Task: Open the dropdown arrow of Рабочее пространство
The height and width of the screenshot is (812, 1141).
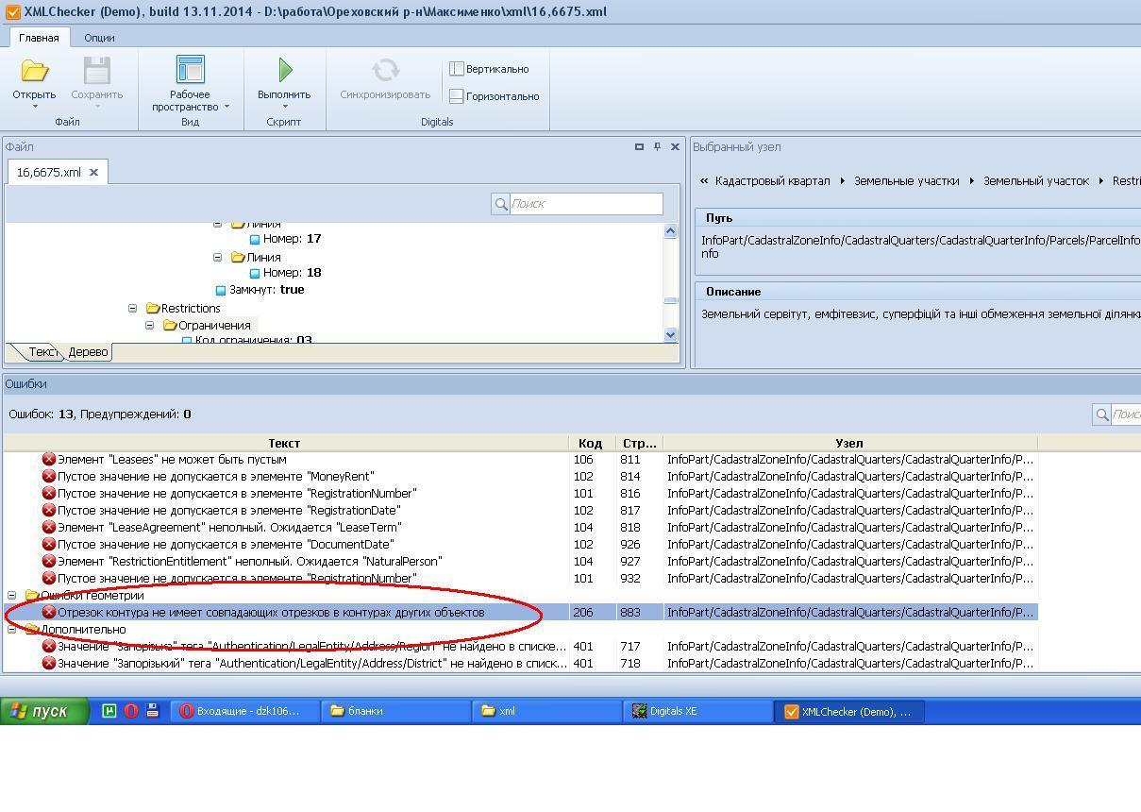Action: click(227, 107)
